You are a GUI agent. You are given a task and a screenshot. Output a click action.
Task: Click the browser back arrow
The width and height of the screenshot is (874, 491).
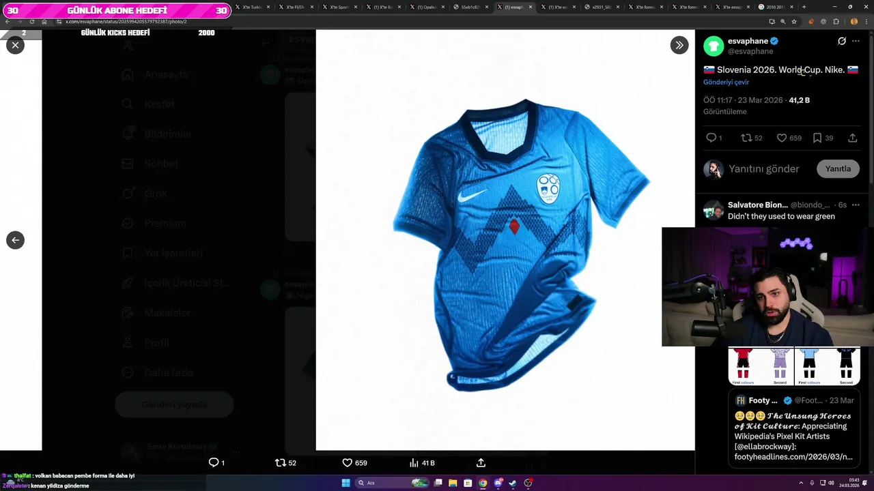coord(8,21)
